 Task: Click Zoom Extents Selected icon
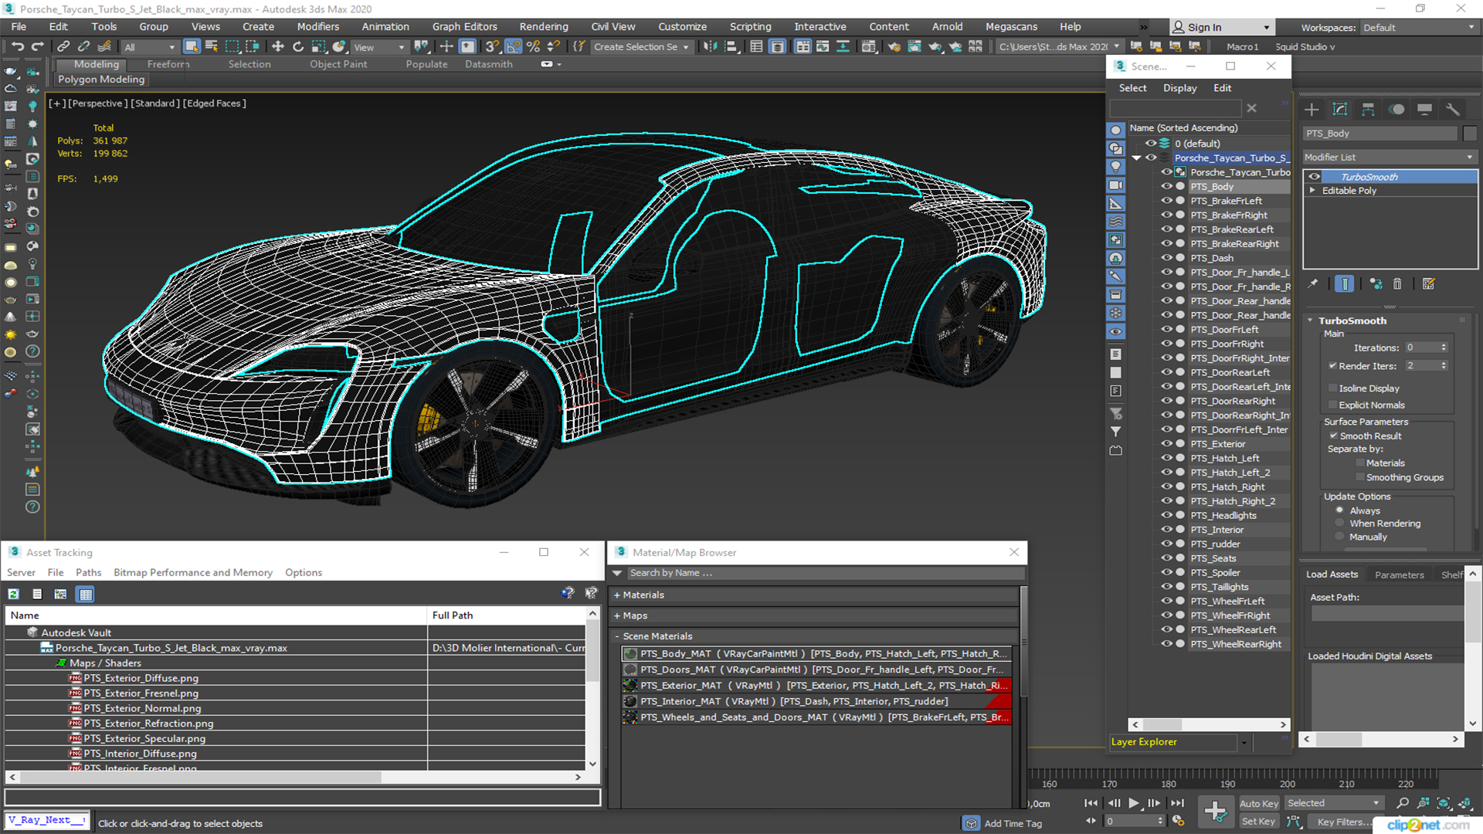tap(1444, 803)
